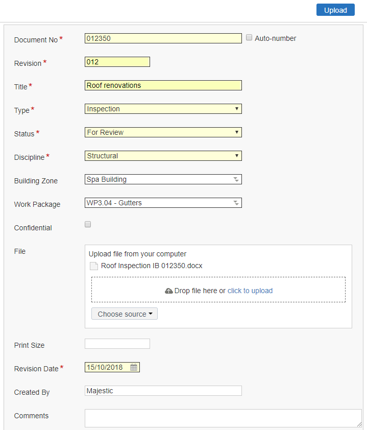Click the Revision field containing 012
The height and width of the screenshot is (430, 367).
click(x=117, y=62)
